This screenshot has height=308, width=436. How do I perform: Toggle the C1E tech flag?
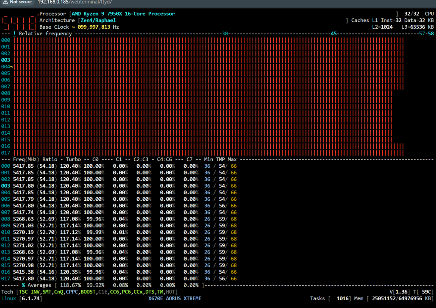(102, 292)
